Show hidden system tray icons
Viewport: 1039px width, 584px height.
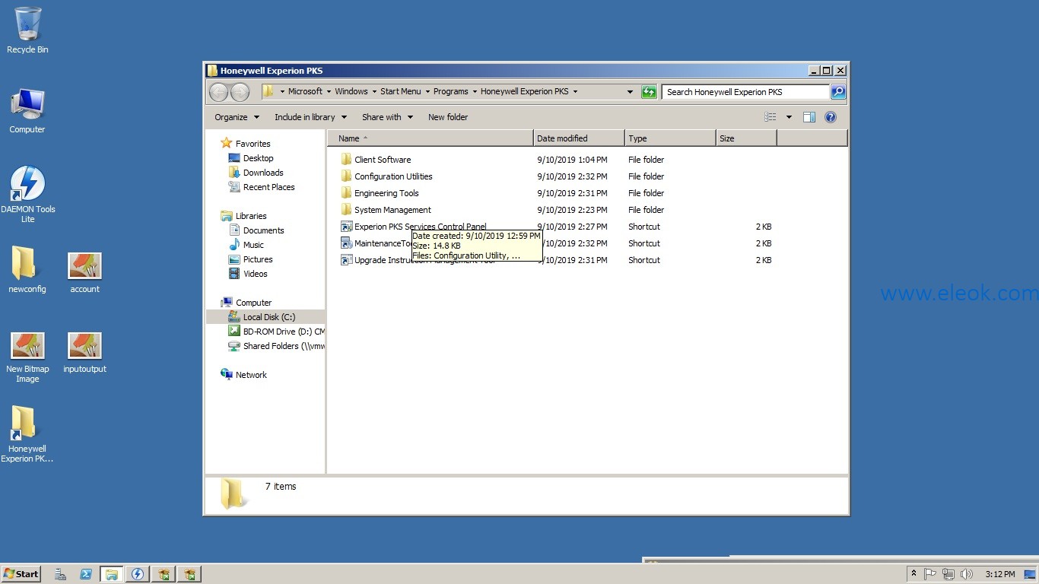coord(913,574)
